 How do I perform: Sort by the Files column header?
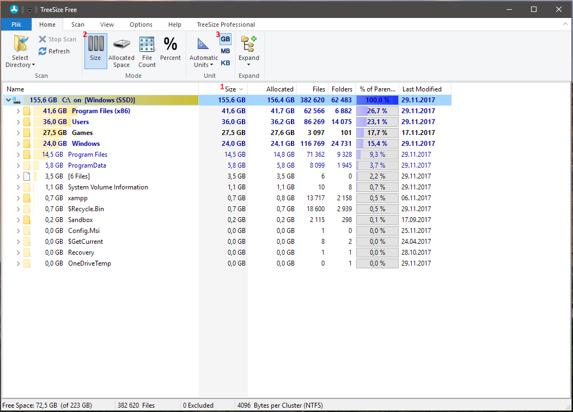pos(313,89)
